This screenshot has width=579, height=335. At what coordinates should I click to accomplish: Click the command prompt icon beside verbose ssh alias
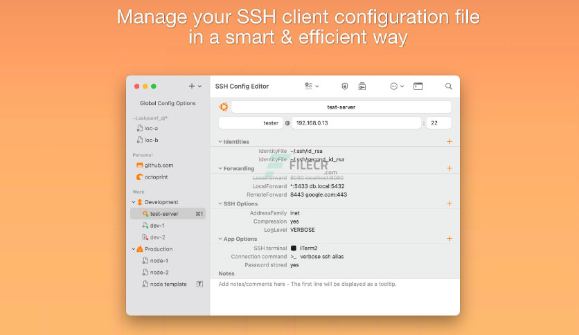[293, 257]
